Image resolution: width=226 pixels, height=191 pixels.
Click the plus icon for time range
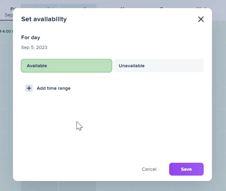[x=29, y=88]
